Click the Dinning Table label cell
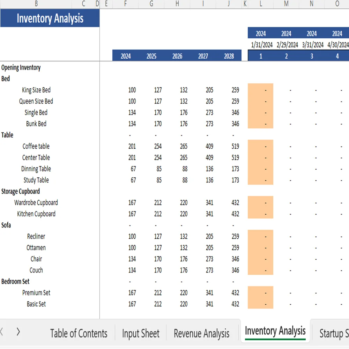Image resolution: width=349 pixels, height=349 pixels. tap(36, 169)
